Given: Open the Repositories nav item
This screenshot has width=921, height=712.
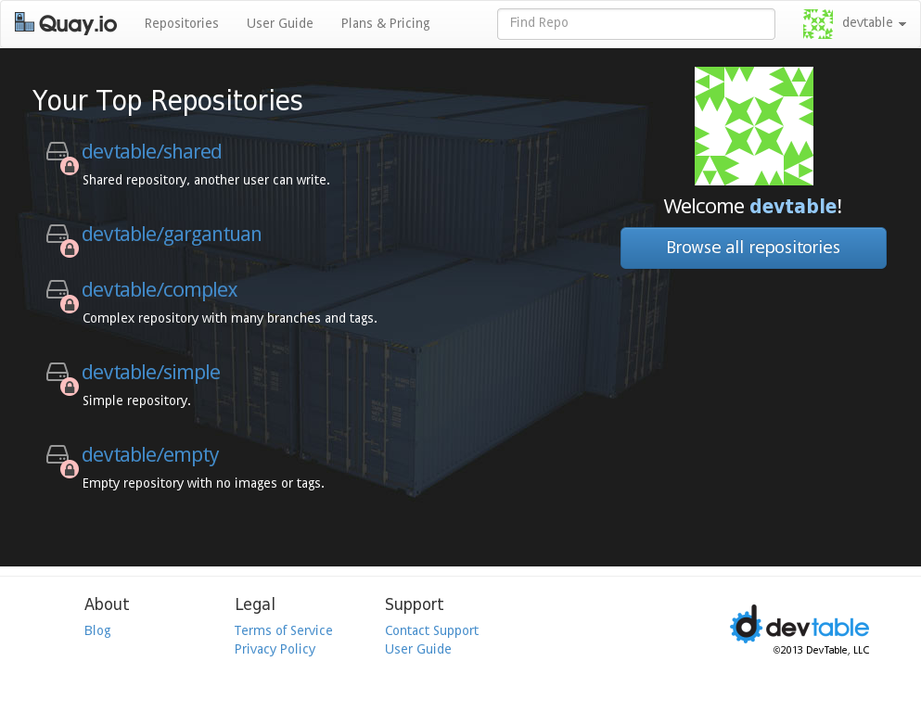Looking at the screenshot, I should (182, 23).
